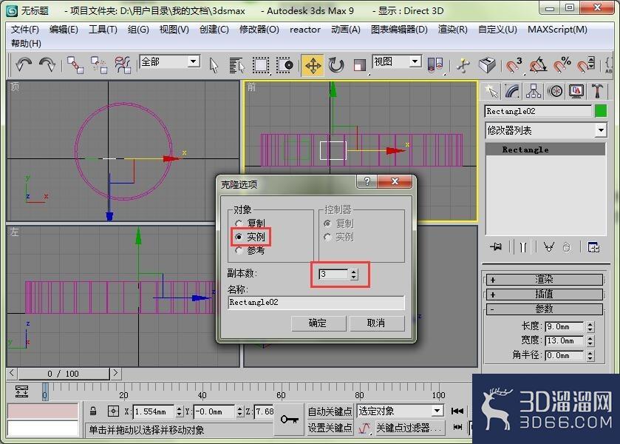Toggle absolute transform type-in mode

[113, 411]
